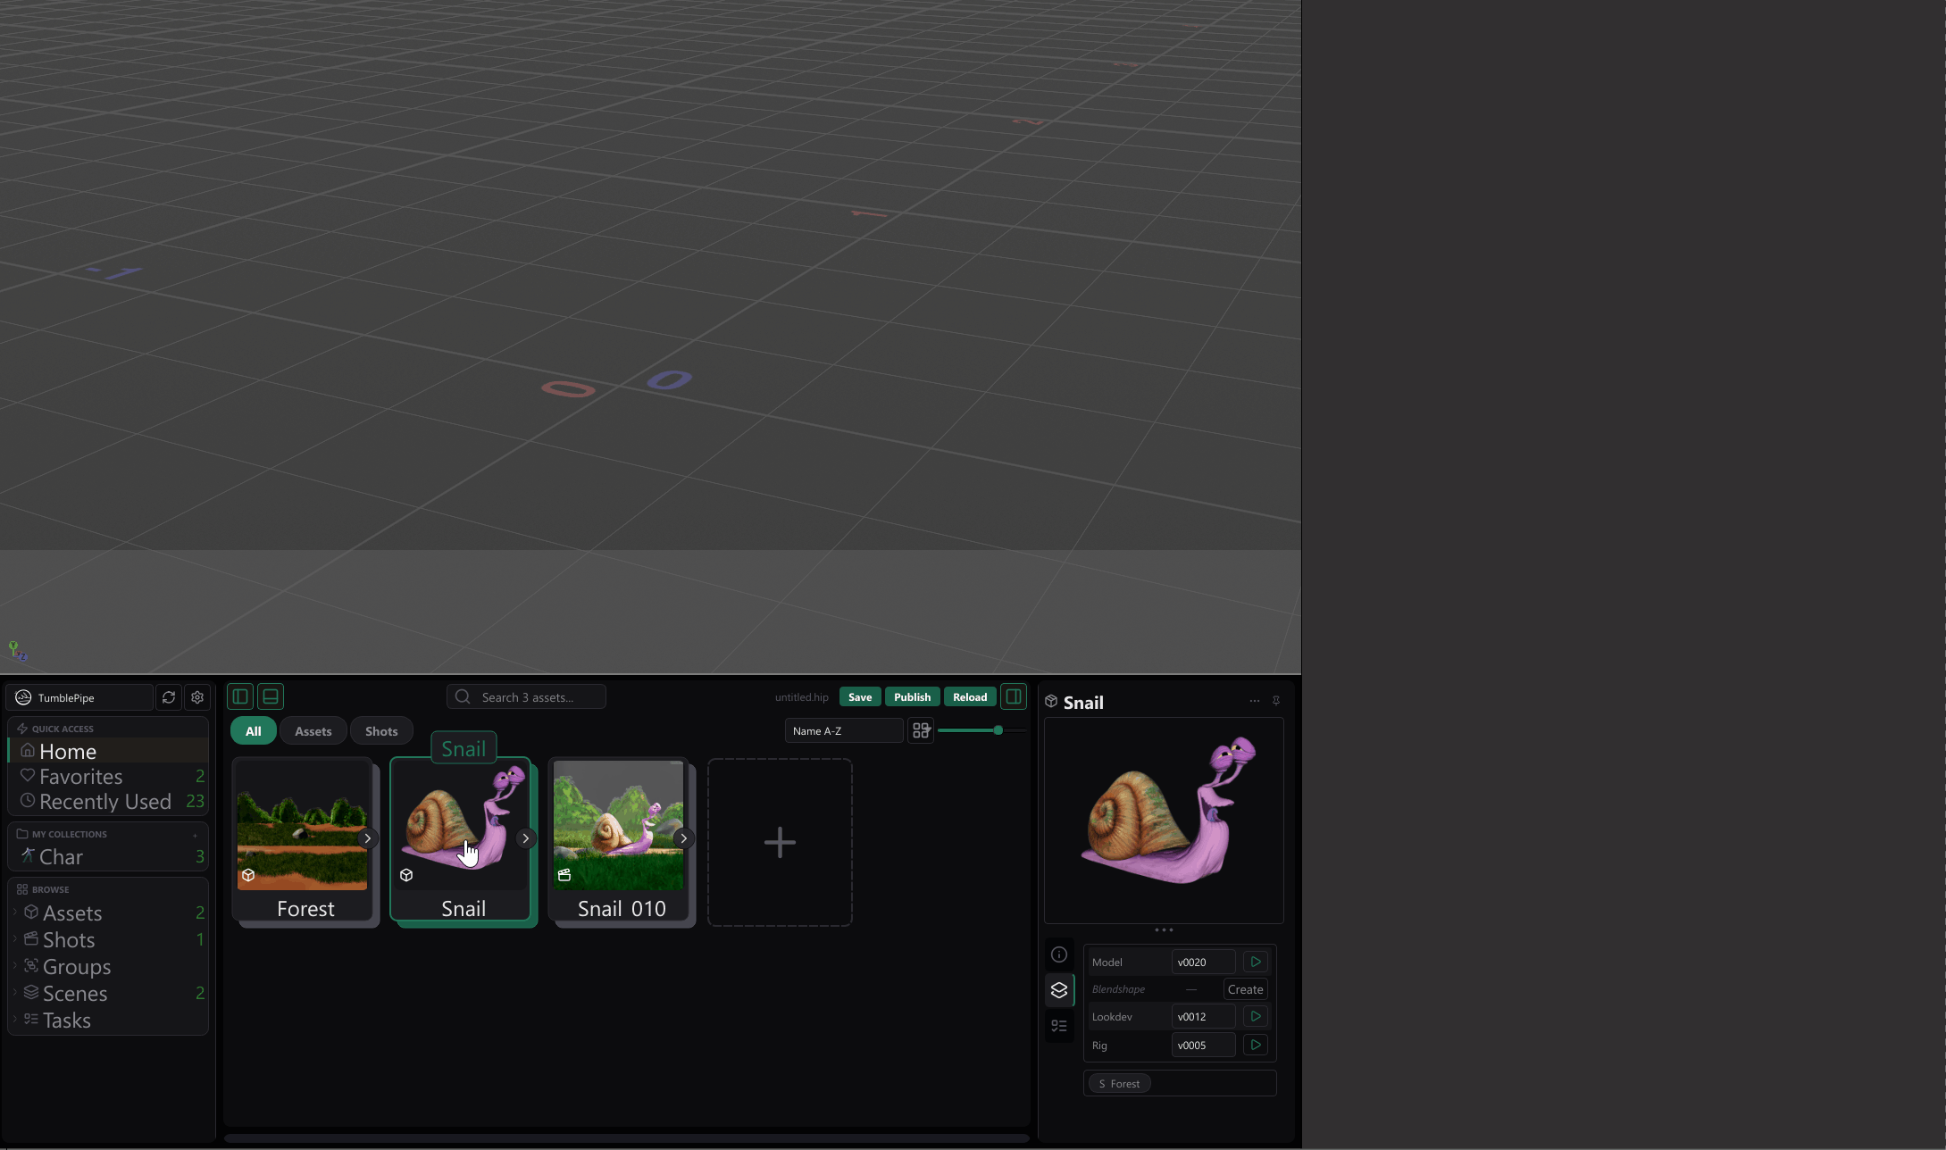
Task: Toggle the left sidebar panel icon
Action: (x=240, y=696)
